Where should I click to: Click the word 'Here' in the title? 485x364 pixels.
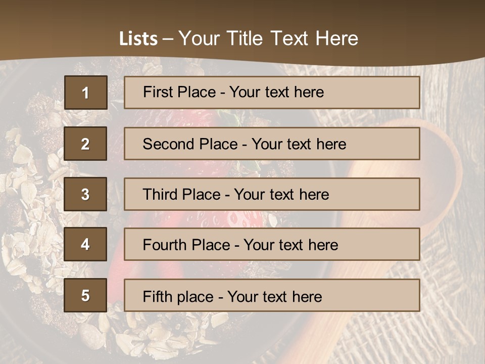click(337, 38)
